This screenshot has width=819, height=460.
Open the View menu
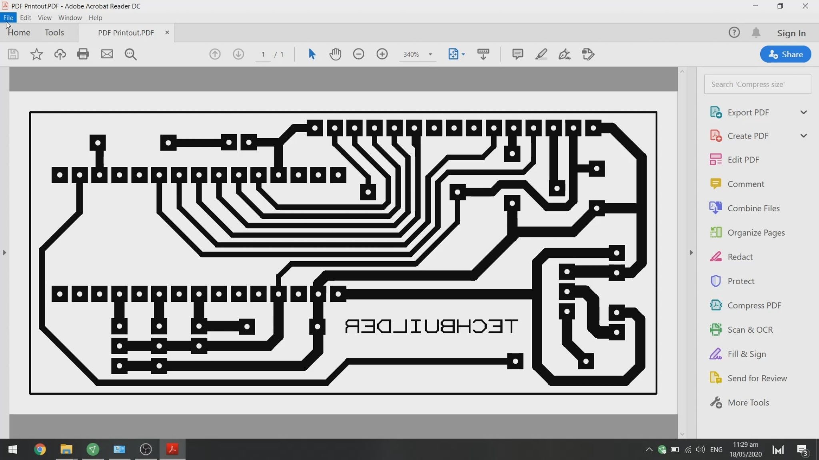click(x=44, y=18)
